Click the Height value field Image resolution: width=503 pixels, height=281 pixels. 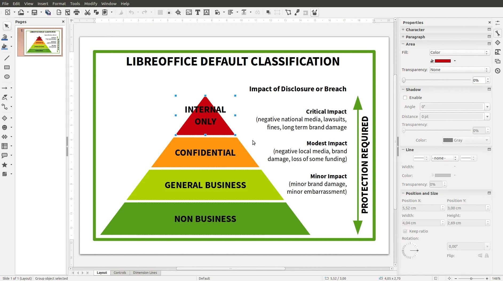tap(466, 223)
